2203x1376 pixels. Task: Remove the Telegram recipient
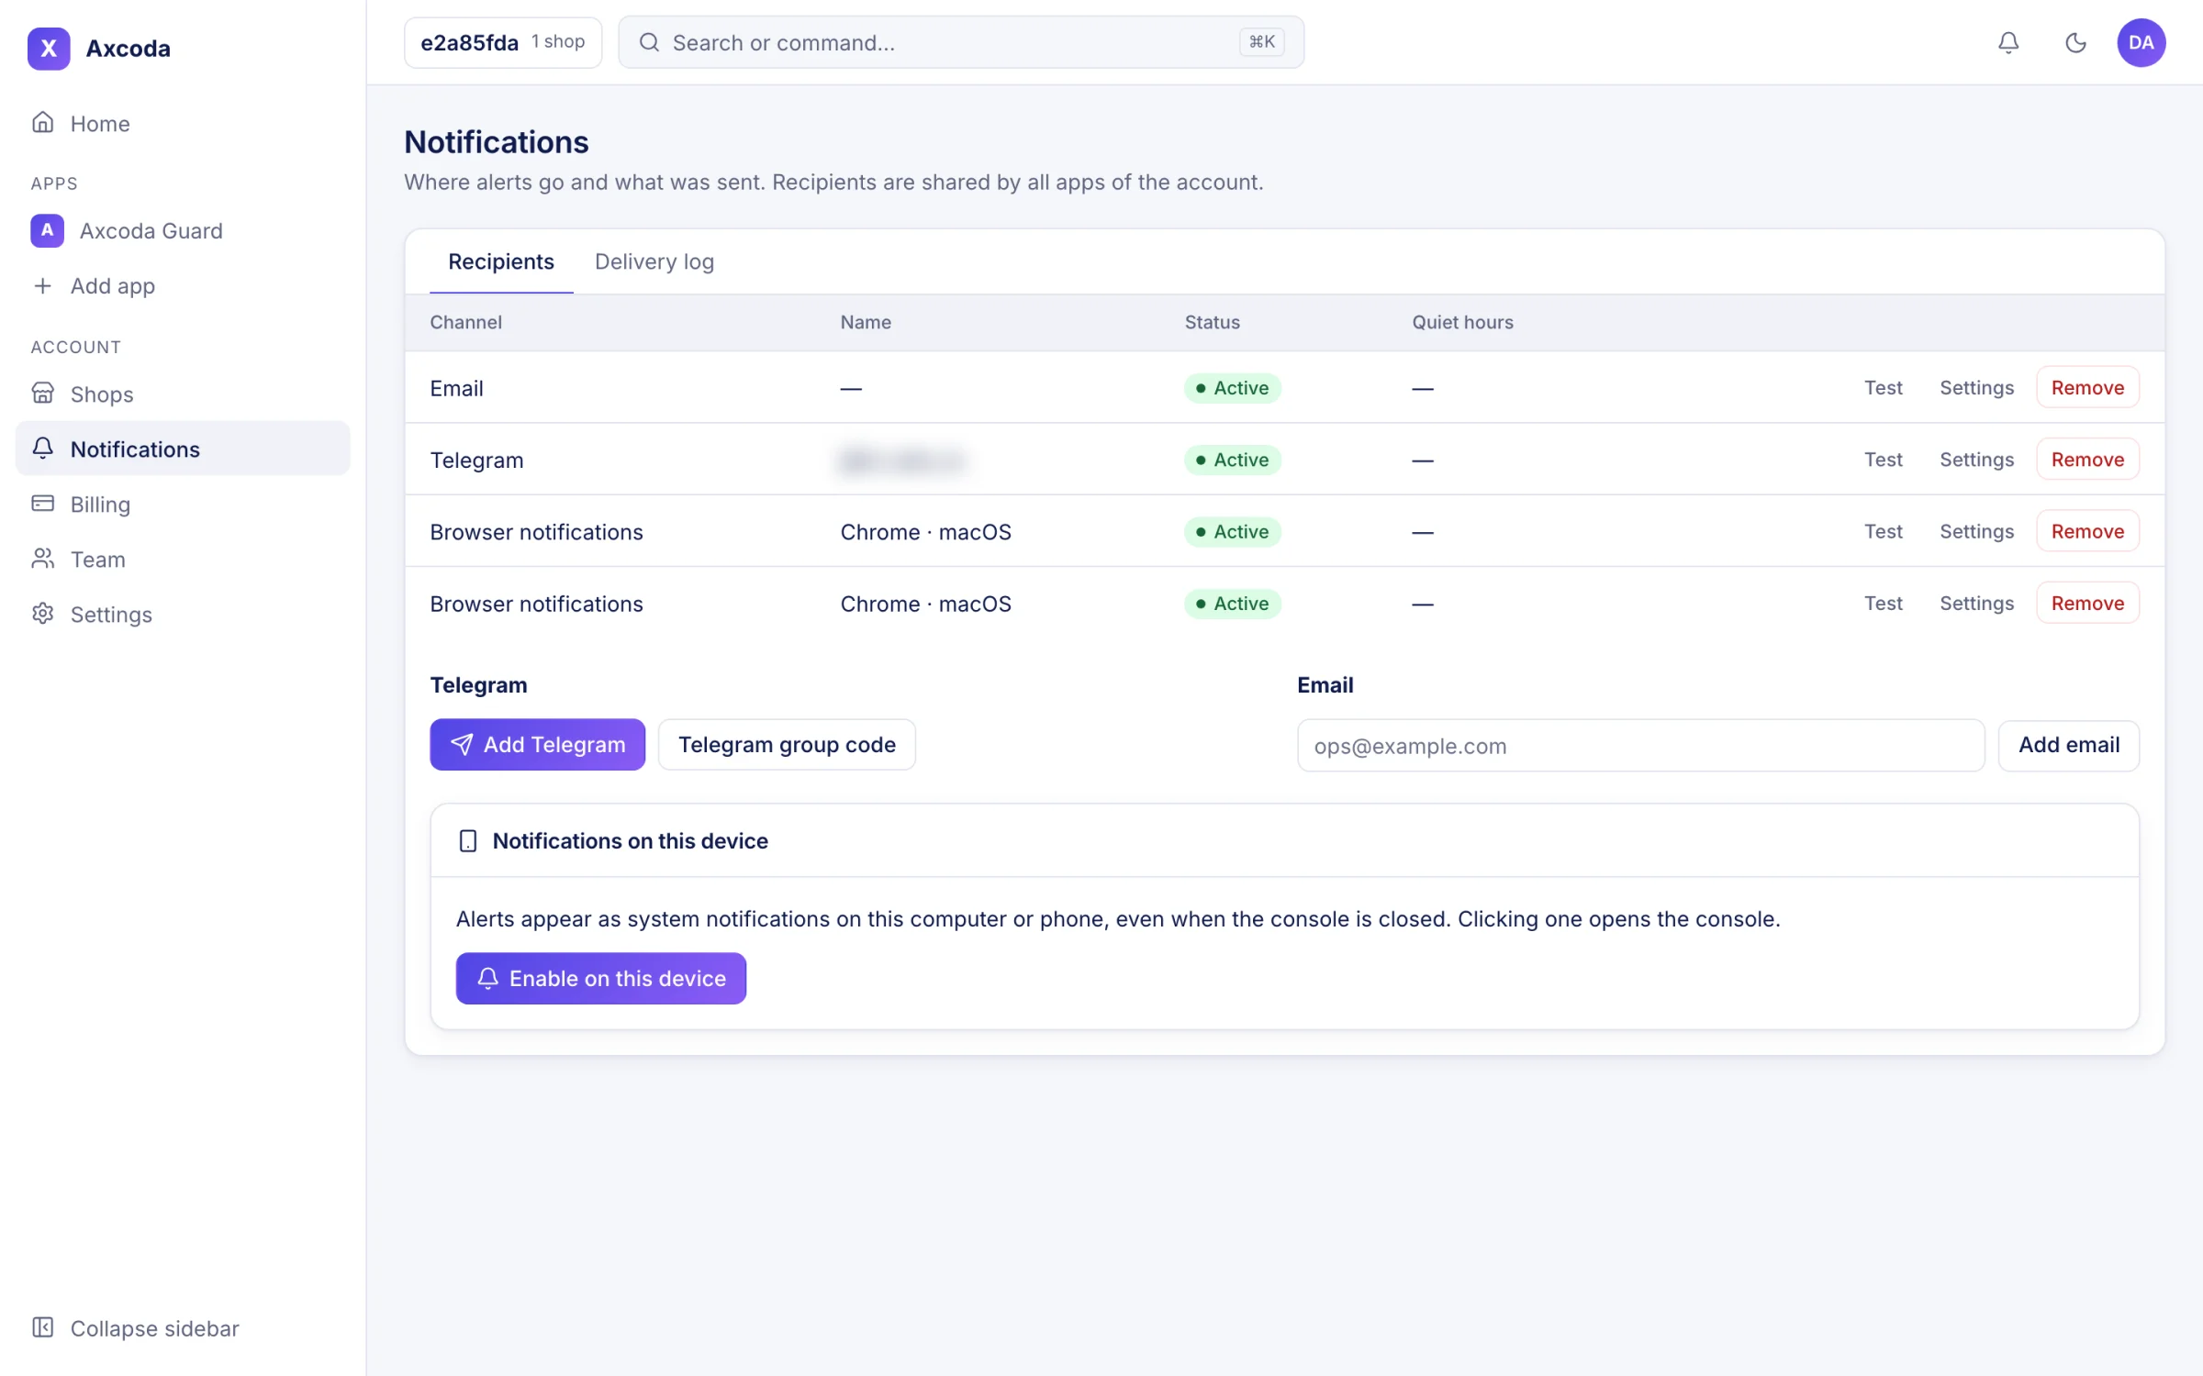pos(2088,459)
